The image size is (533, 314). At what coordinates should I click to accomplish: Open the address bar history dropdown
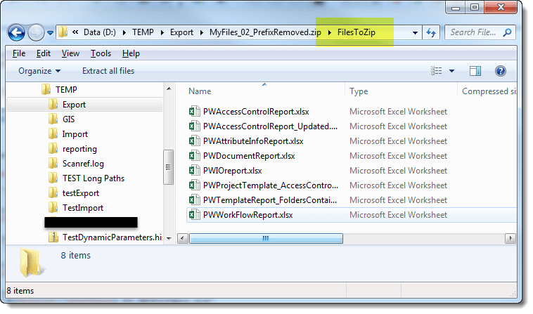tap(415, 33)
